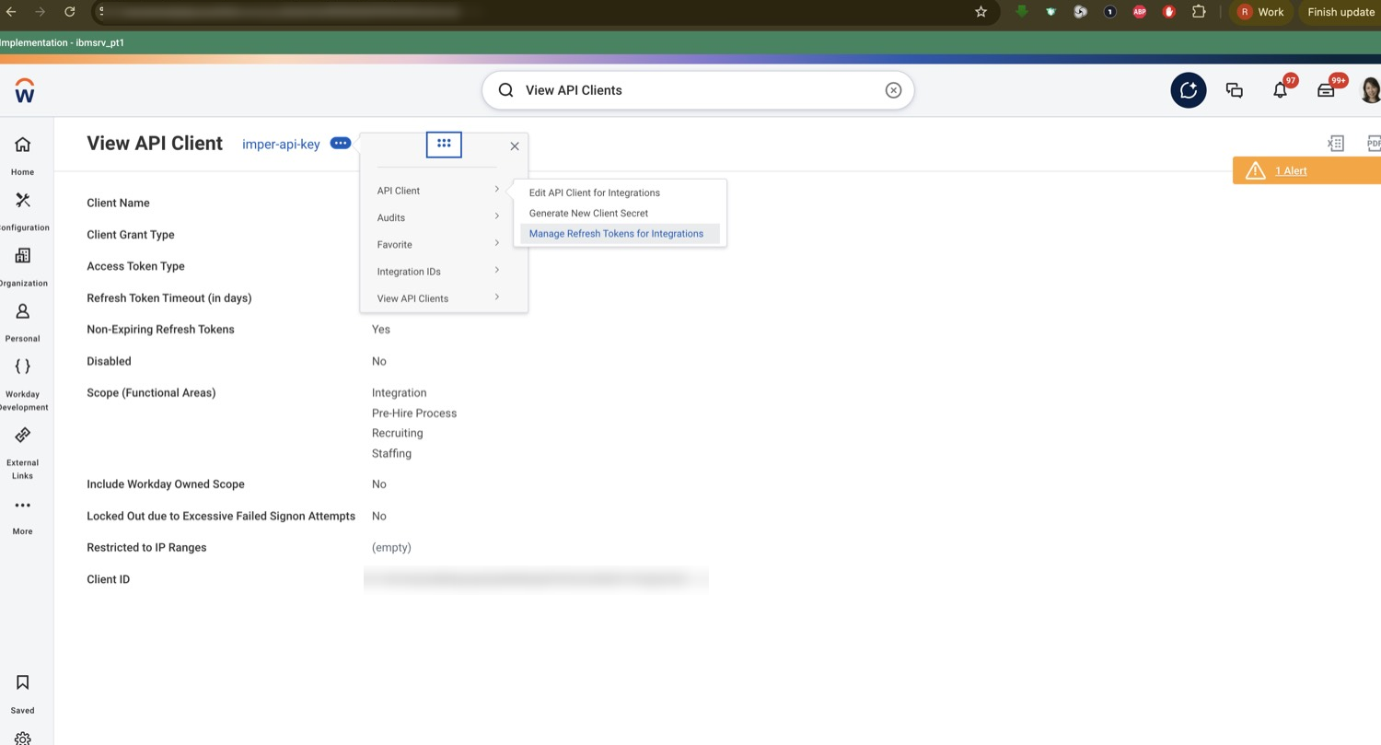The image size is (1381, 745).
Task: Select Edit API Client for Integrations
Action: (x=595, y=192)
